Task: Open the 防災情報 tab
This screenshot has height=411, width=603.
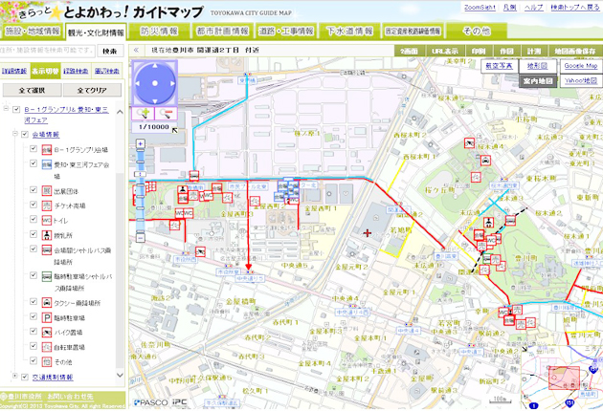Action: pyautogui.click(x=158, y=31)
